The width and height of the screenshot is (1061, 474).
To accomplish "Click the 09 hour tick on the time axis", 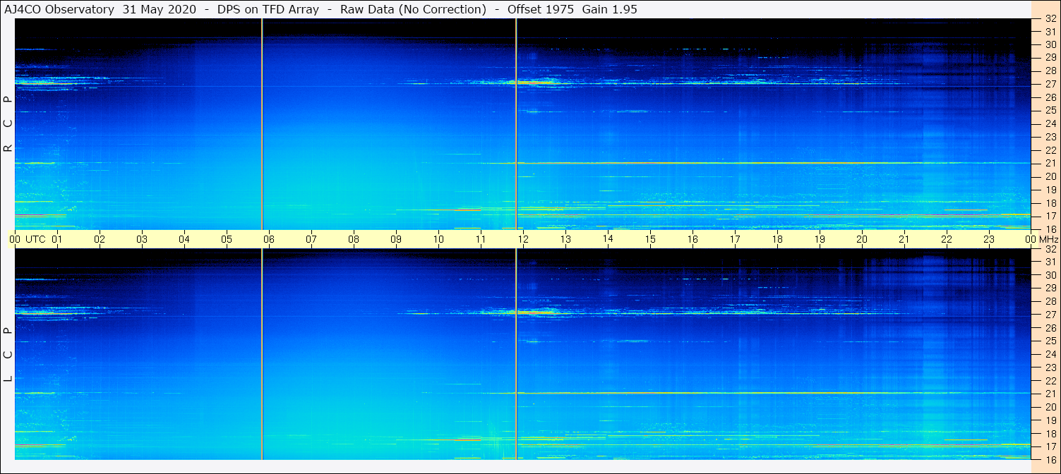I will pos(396,240).
